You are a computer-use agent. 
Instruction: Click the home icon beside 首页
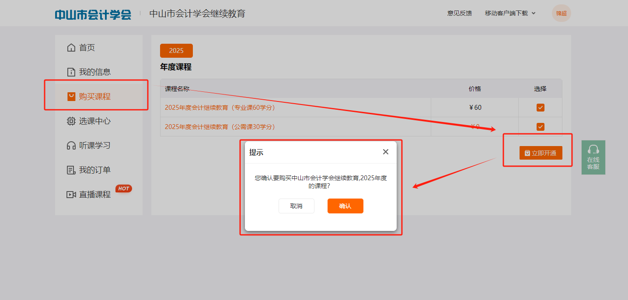point(71,48)
